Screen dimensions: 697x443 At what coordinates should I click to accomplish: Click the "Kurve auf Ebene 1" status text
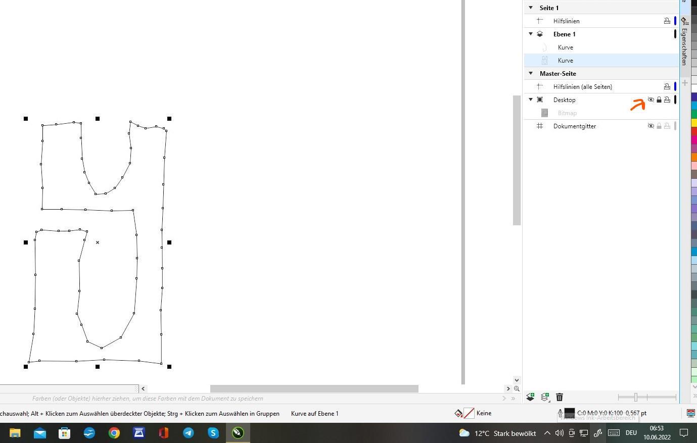click(x=315, y=413)
